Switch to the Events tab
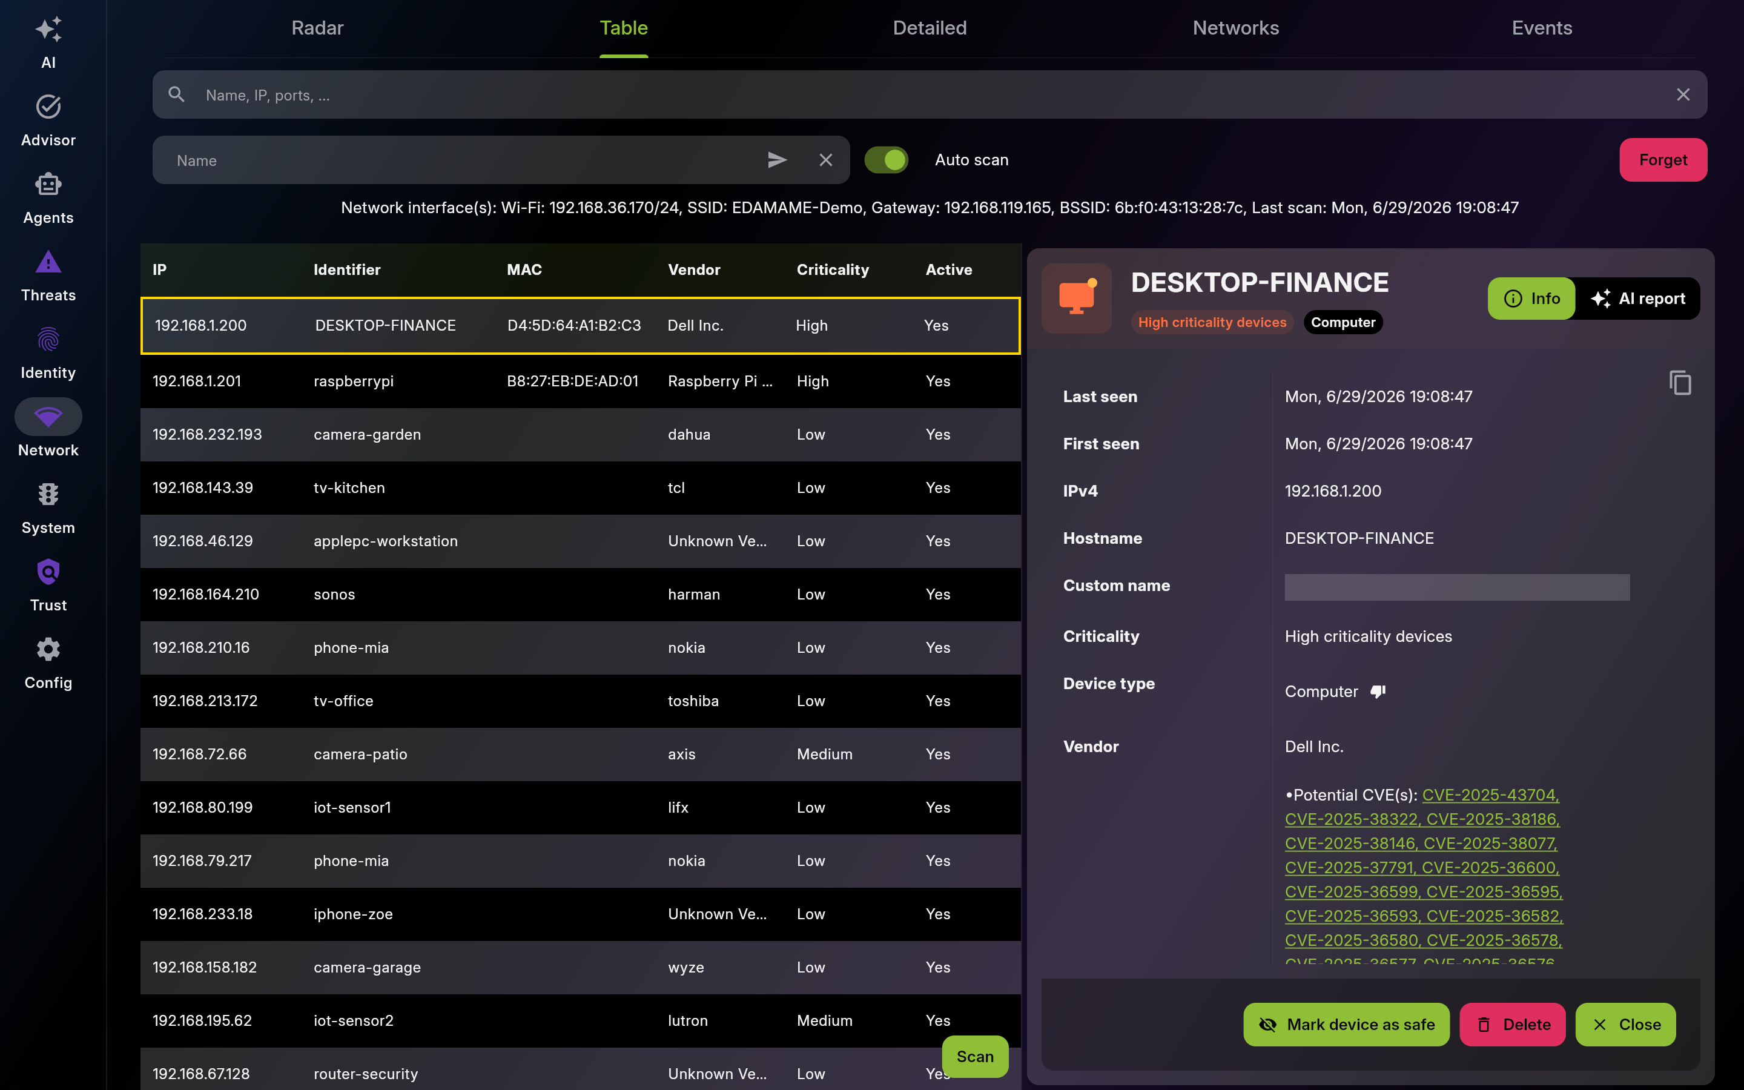1744x1090 pixels. pyautogui.click(x=1542, y=28)
